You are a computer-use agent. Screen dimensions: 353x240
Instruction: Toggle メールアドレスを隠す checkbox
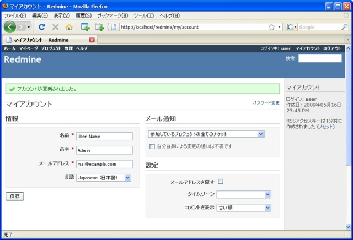(221, 181)
